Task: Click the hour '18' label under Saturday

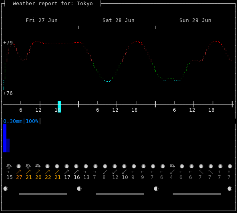Action: point(135,110)
